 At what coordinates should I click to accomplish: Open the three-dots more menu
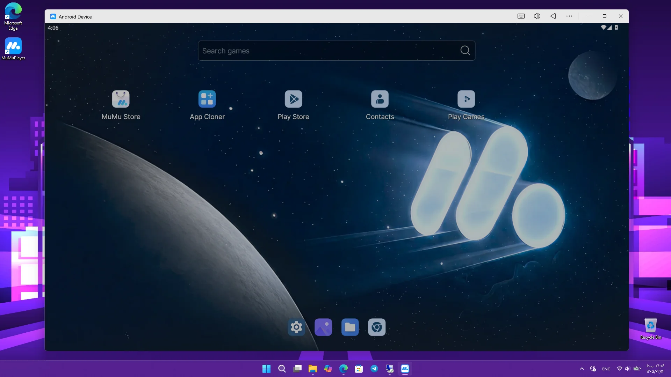coord(569,16)
